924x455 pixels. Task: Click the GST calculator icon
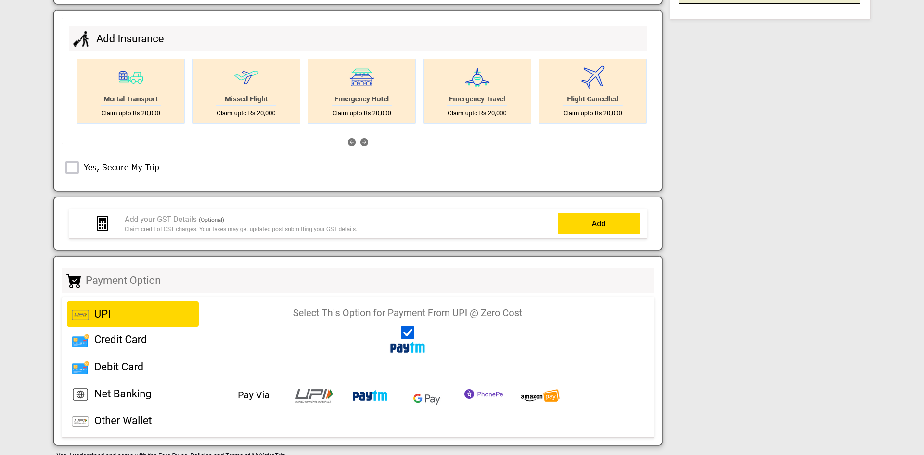pyautogui.click(x=103, y=223)
